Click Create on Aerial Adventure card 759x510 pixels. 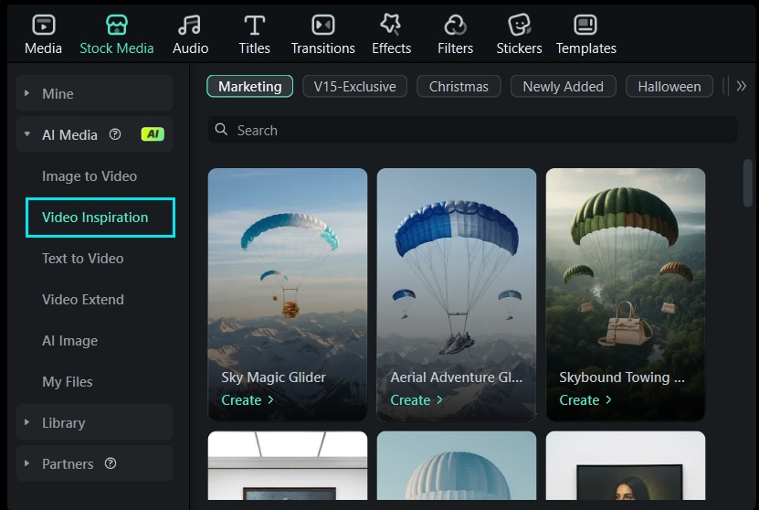coord(416,400)
